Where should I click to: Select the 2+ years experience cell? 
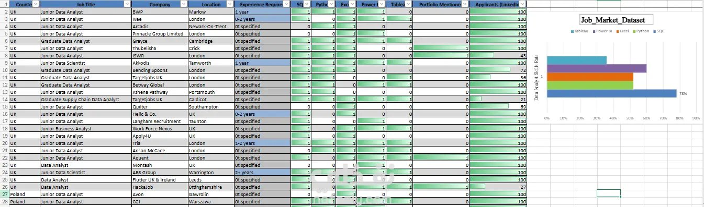pos(262,172)
